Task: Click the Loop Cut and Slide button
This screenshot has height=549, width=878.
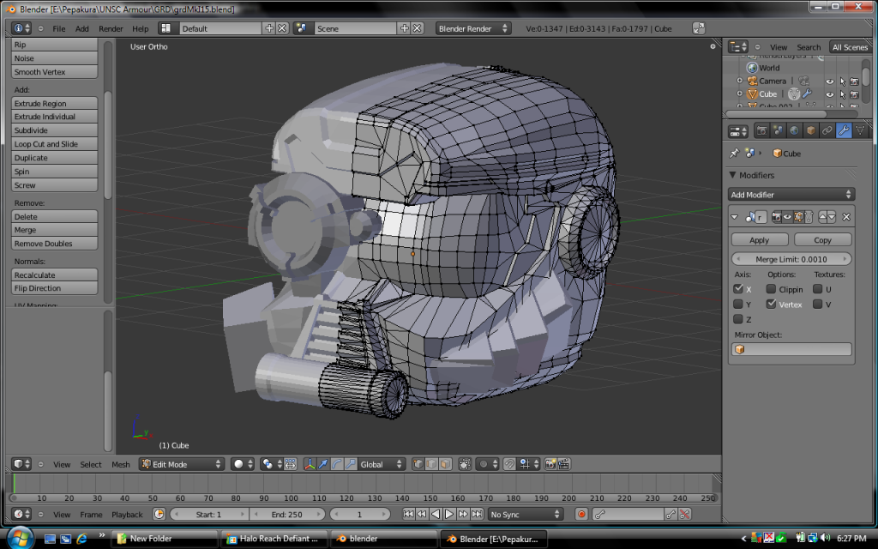Action: (54, 144)
